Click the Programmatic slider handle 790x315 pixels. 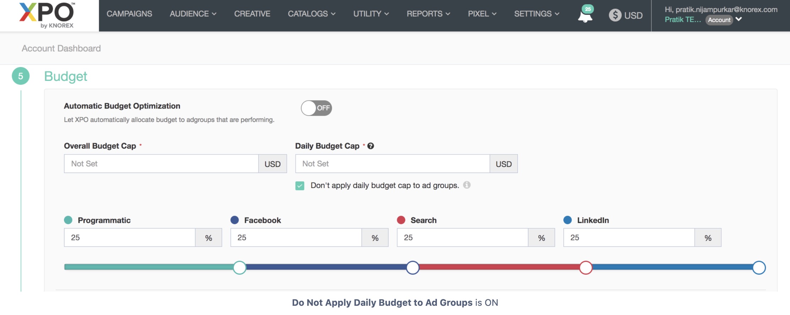coord(240,267)
